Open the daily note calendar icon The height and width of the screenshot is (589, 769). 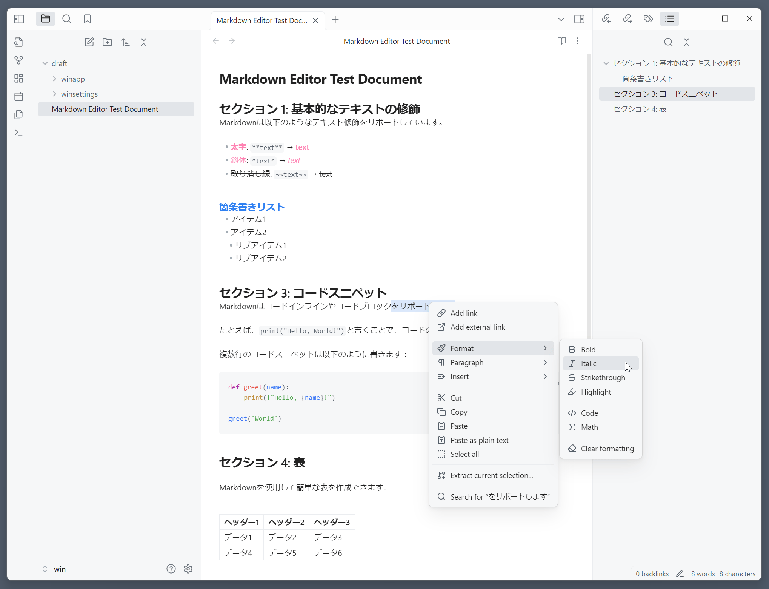(18, 96)
